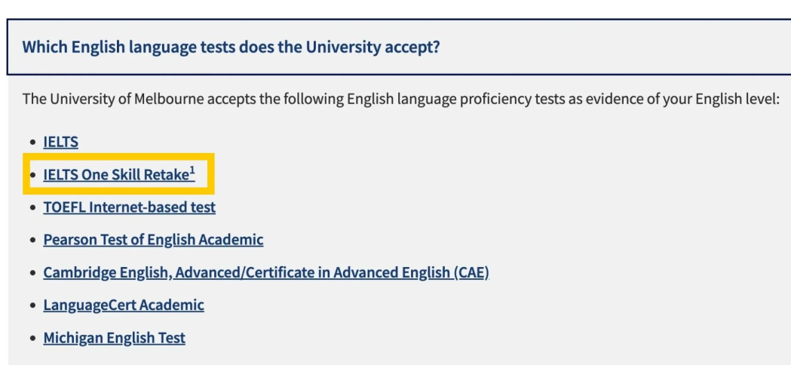Screen dimensions: 791x365
Task: Click the bullet beside Cambridge English
Action: pyautogui.click(x=32, y=274)
